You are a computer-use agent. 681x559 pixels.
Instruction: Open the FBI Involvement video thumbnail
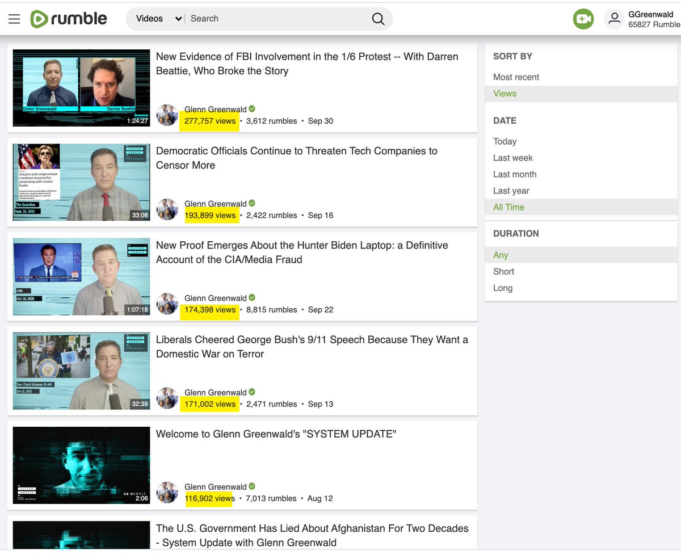pos(81,87)
